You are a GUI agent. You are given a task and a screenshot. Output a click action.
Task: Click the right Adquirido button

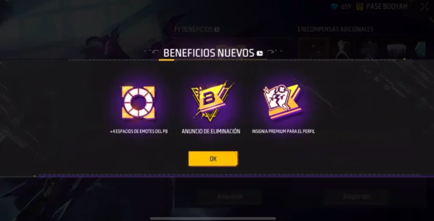click(356, 196)
